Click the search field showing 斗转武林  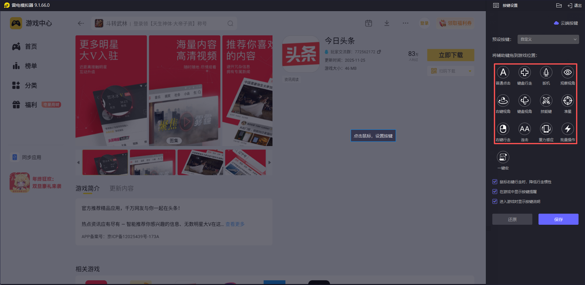164,23
